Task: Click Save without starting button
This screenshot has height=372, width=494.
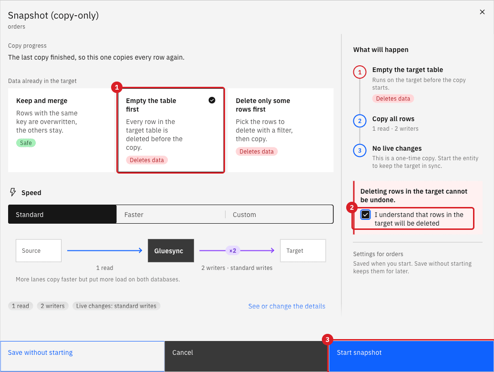Action: click(x=82, y=356)
